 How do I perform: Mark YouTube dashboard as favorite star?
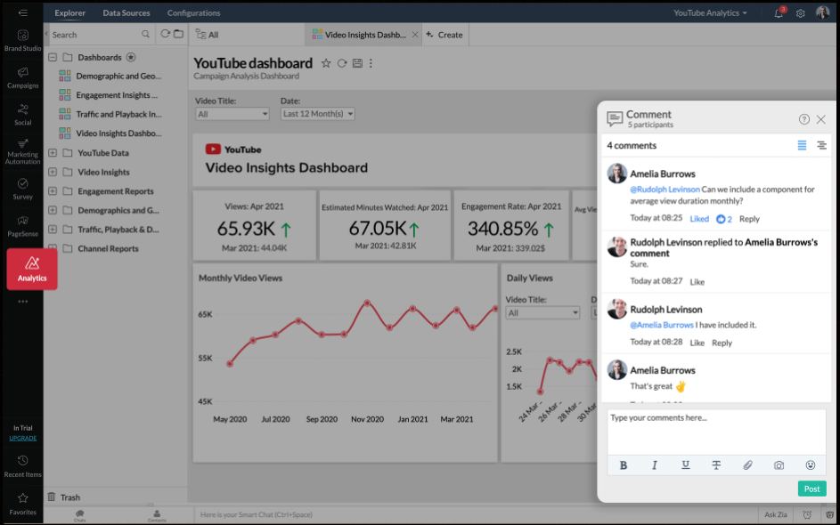click(x=326, y=63)
